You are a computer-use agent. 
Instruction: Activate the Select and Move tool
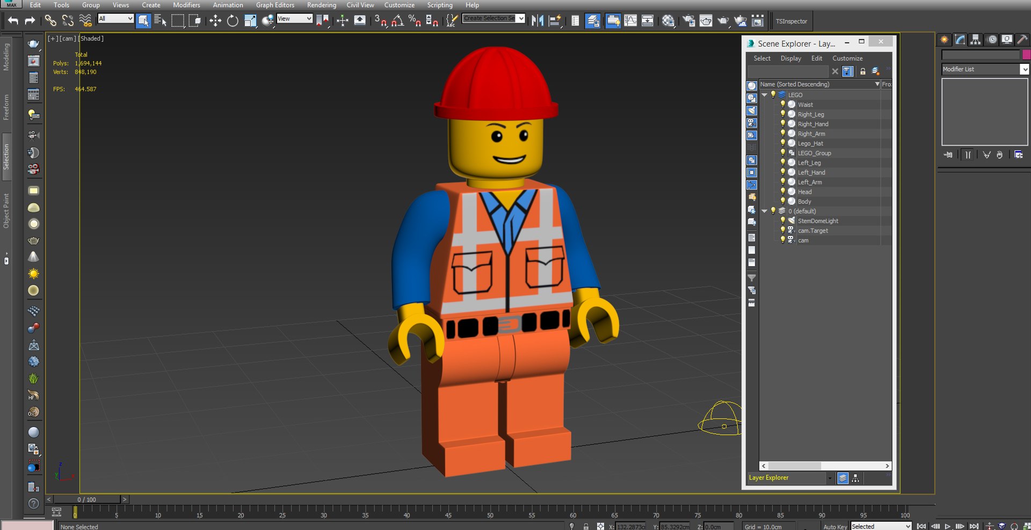pyautogui.click(x=215, y=21)
